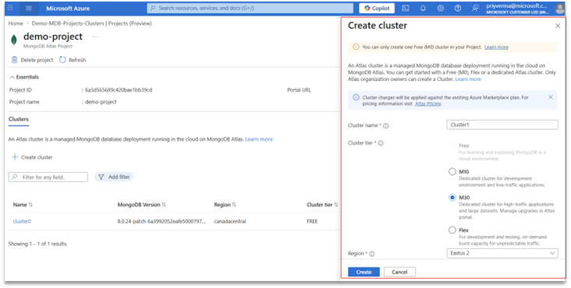Click Region info icon

pyautogui.click(x=372, y=254)
